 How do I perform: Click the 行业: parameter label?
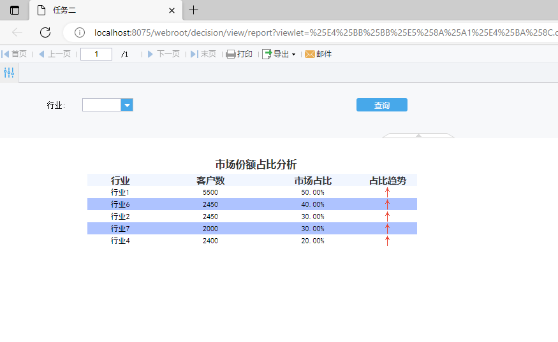click(56, 105)
